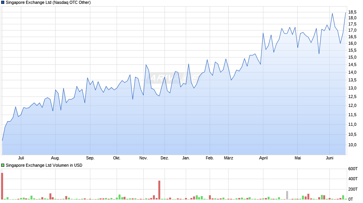363x203 pixels.
Task: Click the blue Singapore Exchange legend square
Action: click(3, 3)
